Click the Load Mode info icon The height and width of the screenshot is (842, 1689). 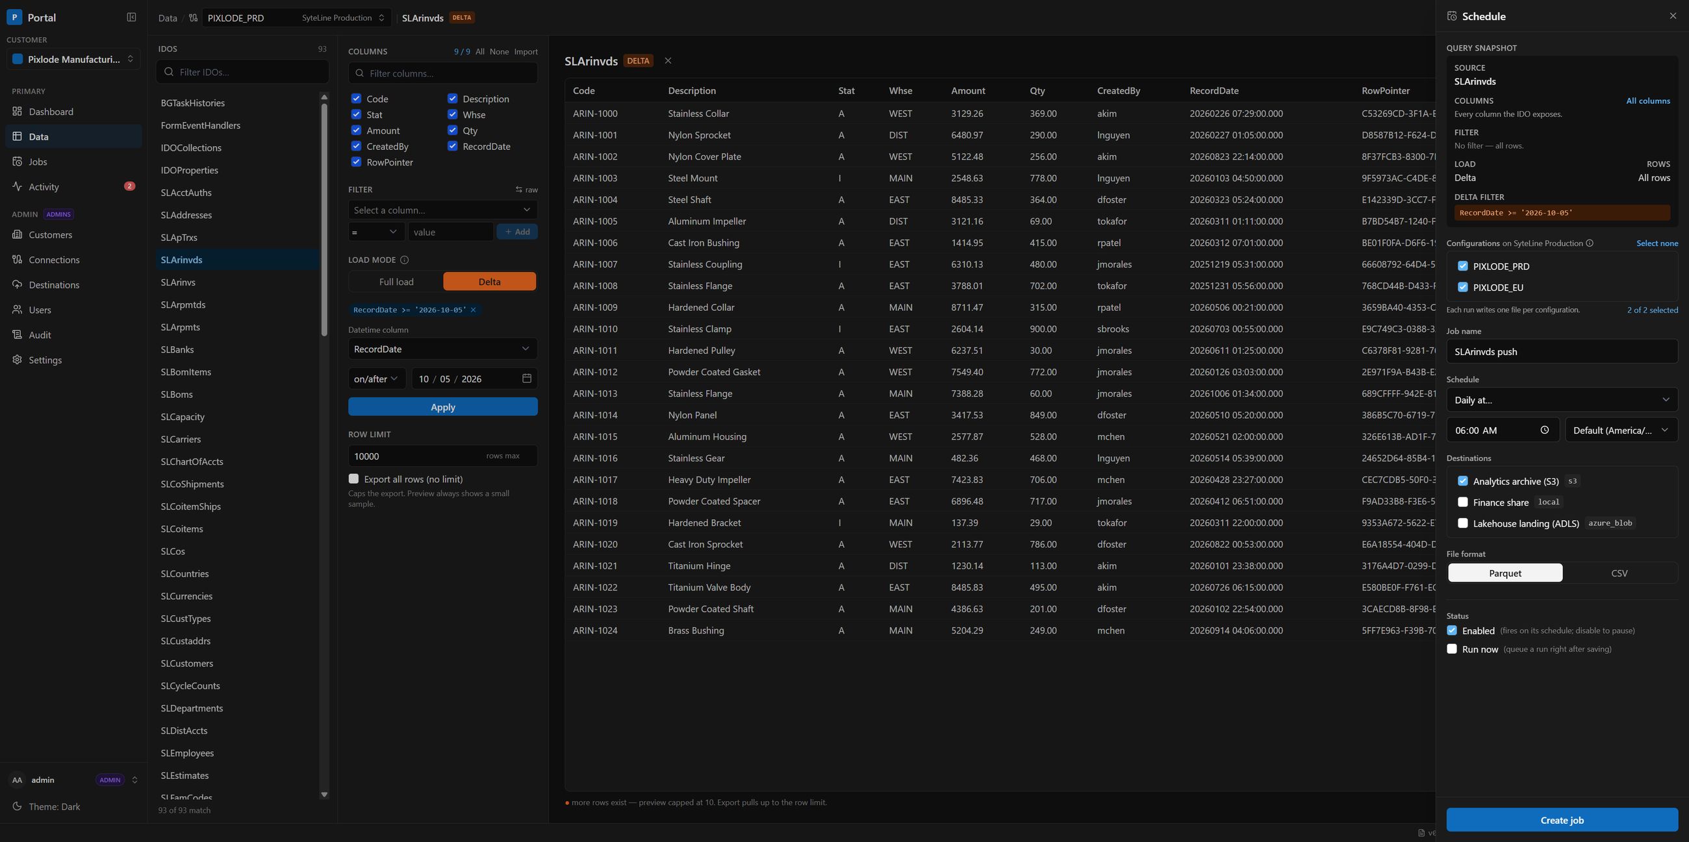pos(404,260)
